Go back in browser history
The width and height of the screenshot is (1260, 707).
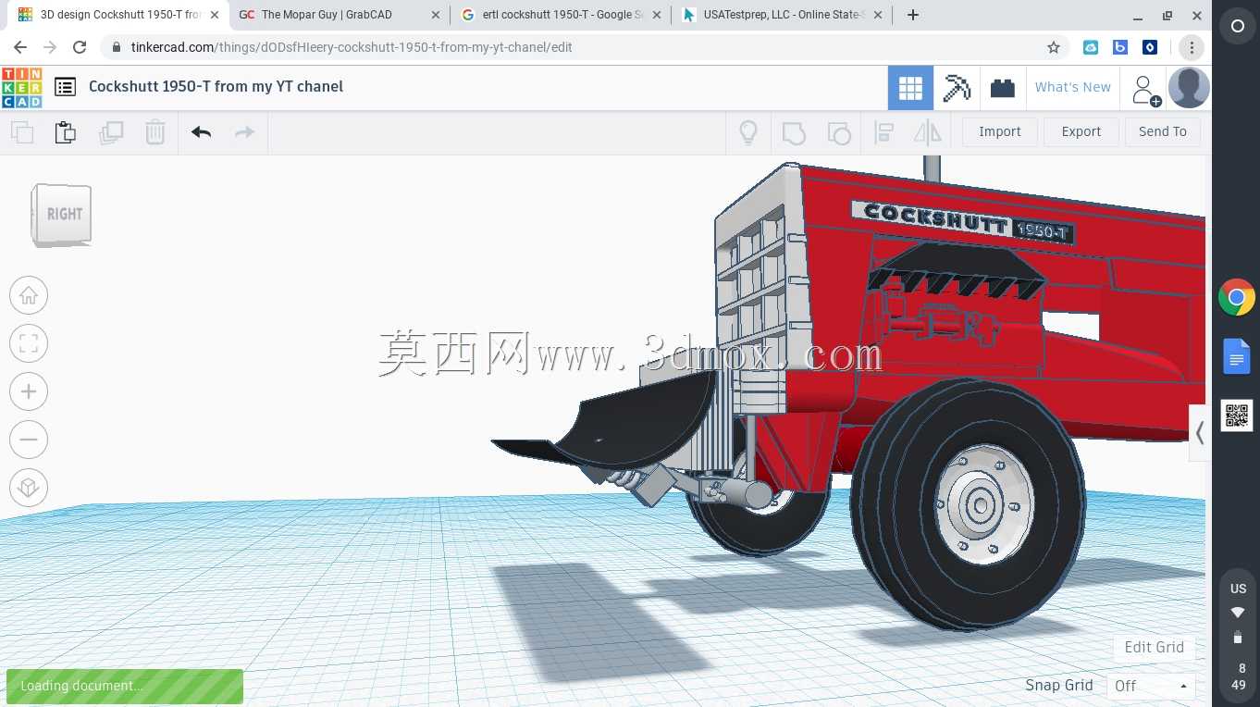(x=20, y=47)
